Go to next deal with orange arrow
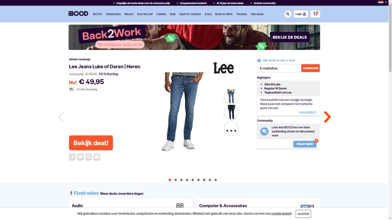The height and width of the screenshot is (220, 392). (327, 117)
